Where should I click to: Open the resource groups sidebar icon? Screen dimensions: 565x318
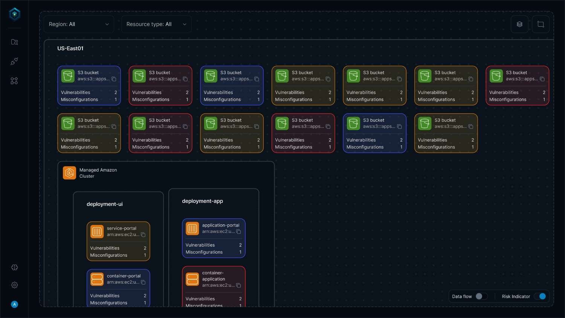click(14, 81)
